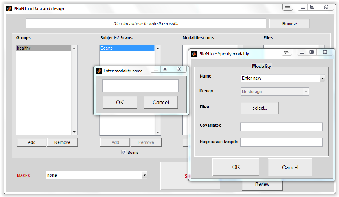The image size is (339, 197).
Task: Click the double-arrow icon in Data and design window
Action: click(288, 7)
